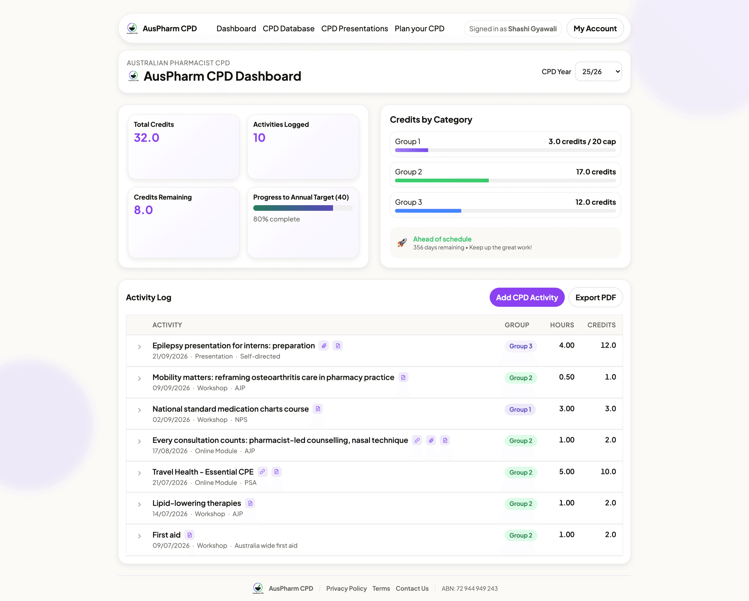The height and width of the screenshot is (601, 749).
Task: Open the Contact Us footer link
Action: click(412, 589)
